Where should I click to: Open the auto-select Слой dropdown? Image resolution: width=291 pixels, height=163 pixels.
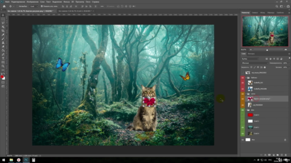[34, 6]
